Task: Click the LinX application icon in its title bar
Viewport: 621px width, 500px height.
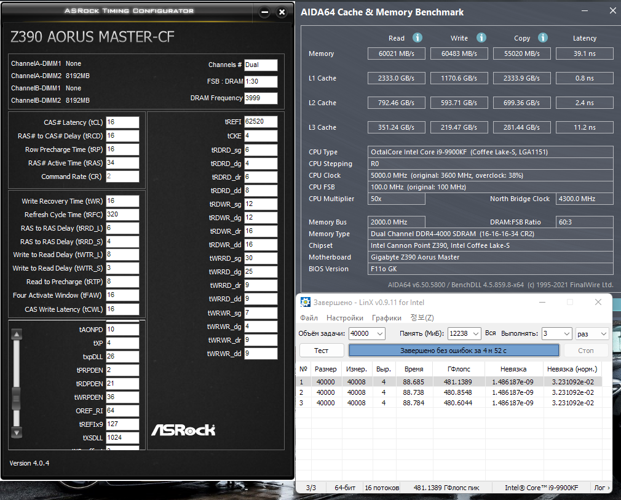Action: (x=306, y=303)
